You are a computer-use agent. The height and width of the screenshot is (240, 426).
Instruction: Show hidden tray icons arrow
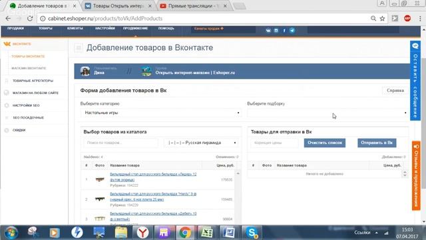pyautogui.click(x=377, y=233)
